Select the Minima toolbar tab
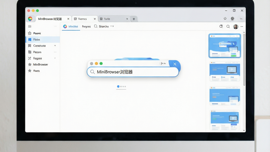270x152 pixels. (71, 26)
